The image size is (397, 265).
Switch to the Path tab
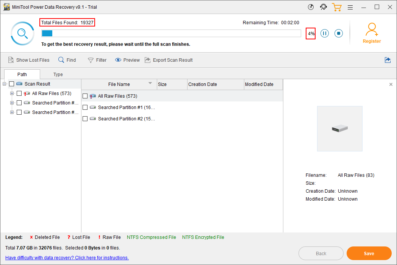click(22, 75)
